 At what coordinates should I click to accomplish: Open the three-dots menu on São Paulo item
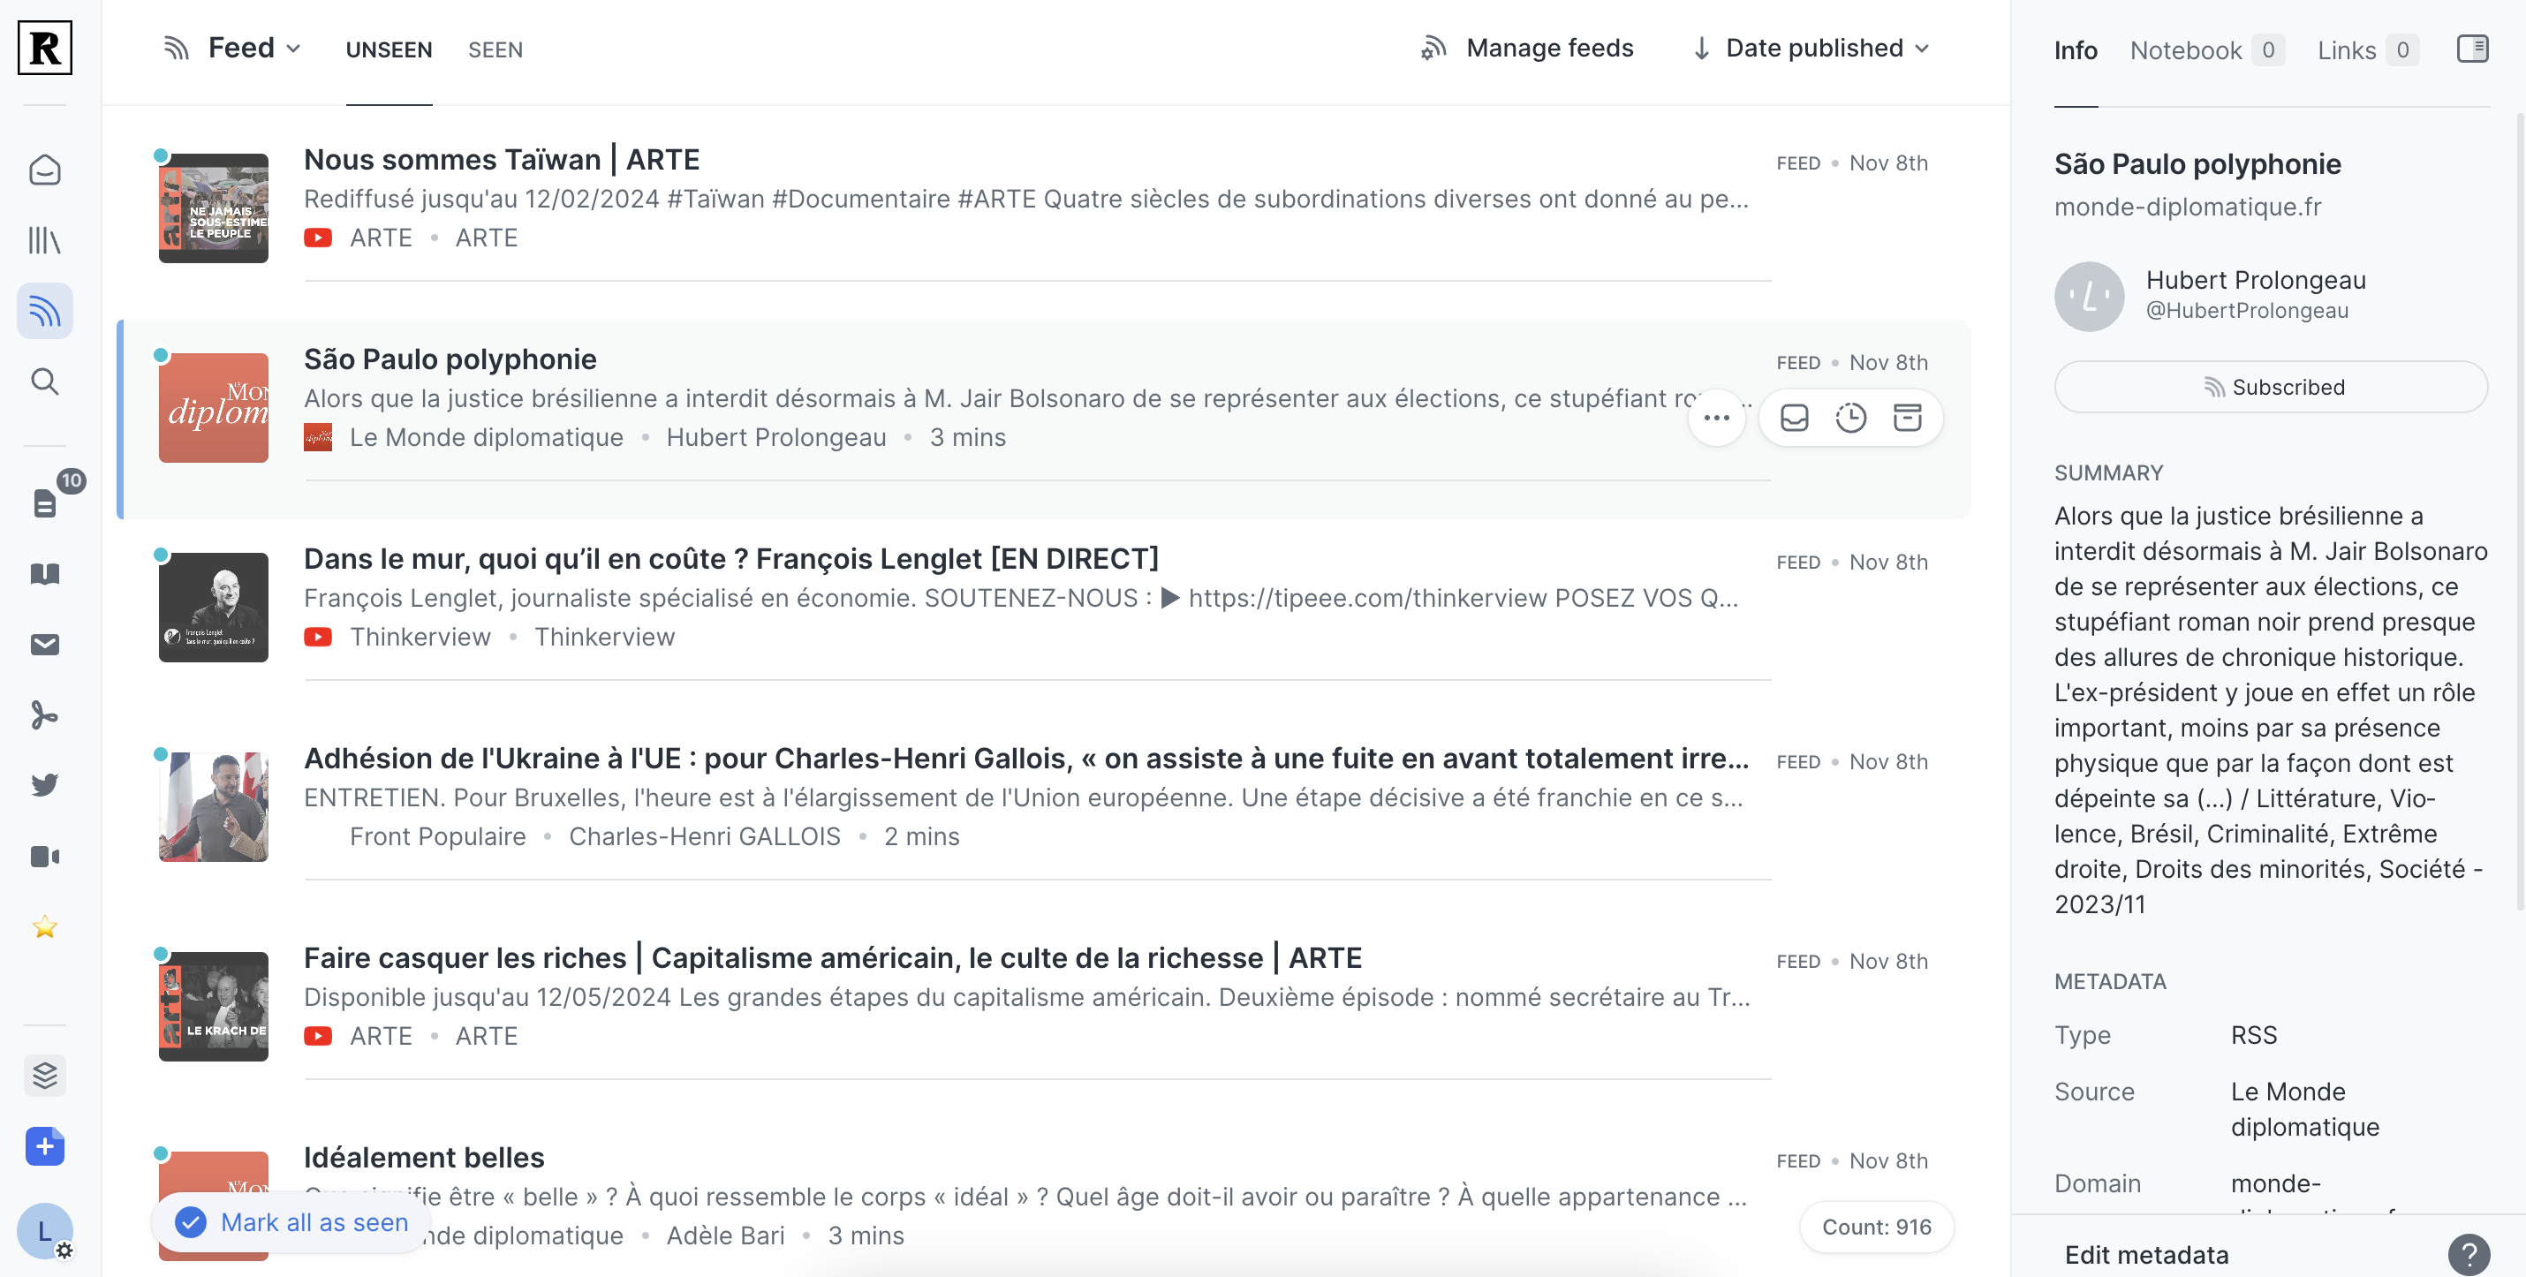click(1716, 418)
